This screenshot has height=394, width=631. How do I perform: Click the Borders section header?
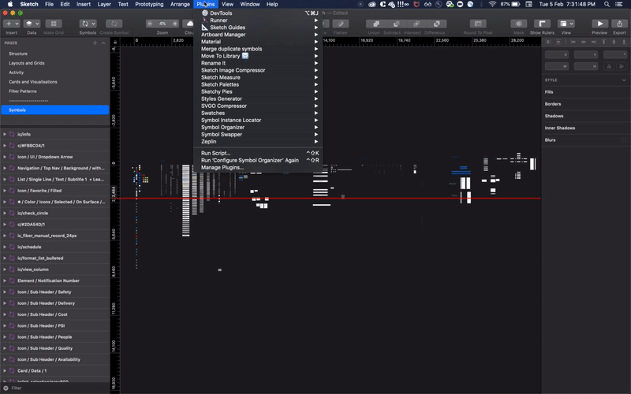553,104
